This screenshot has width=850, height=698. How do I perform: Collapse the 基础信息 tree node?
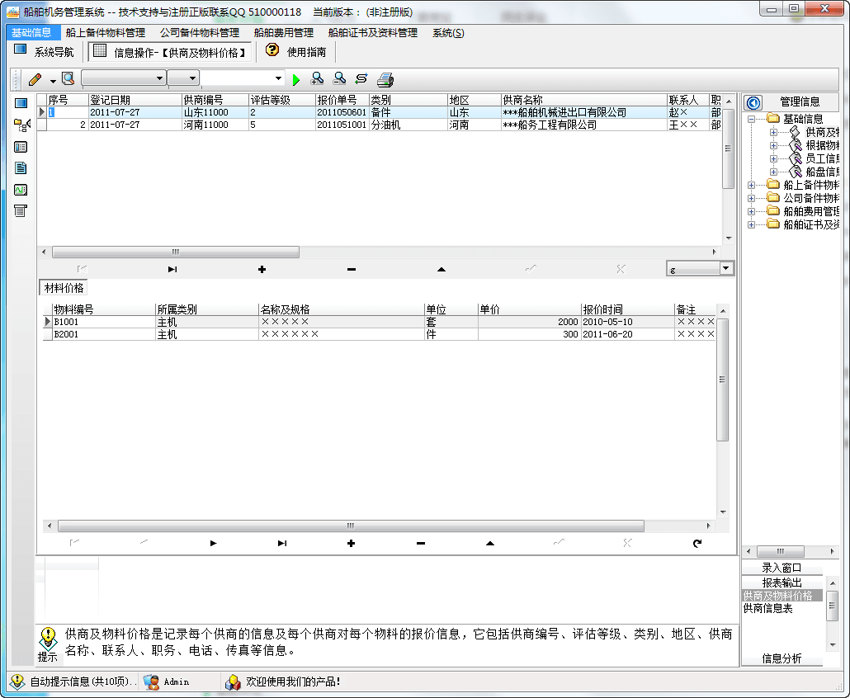click(752, 119)
